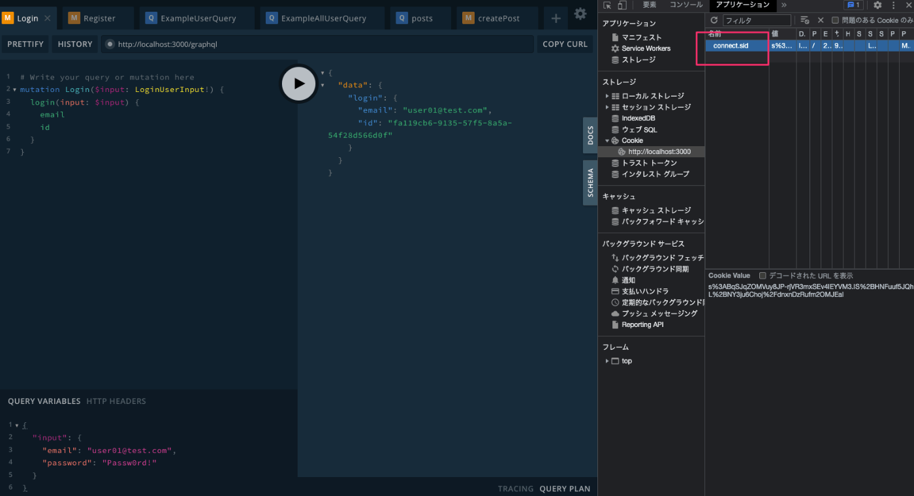
Task: Open the QUERY PLAN panel
Action: [x=565, y=489]
